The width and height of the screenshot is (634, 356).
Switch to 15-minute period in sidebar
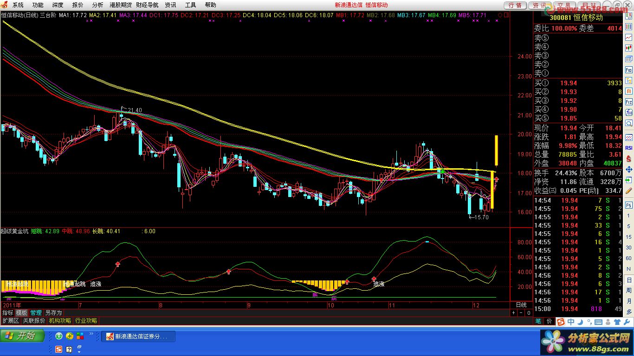[628, 237]
